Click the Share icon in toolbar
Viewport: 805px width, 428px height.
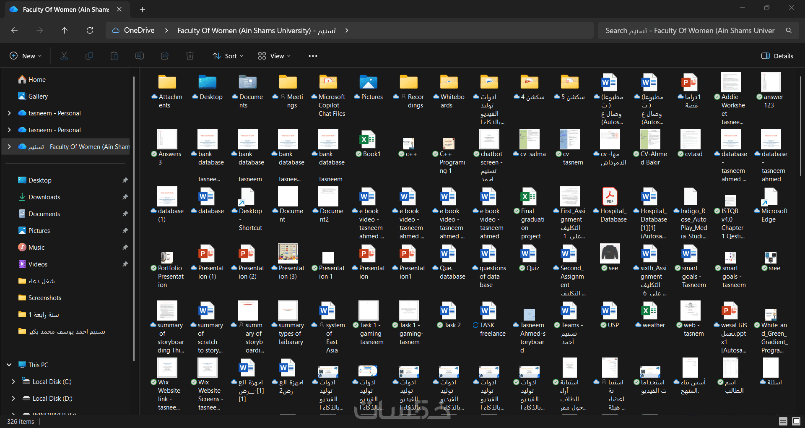tap(165, 56)
